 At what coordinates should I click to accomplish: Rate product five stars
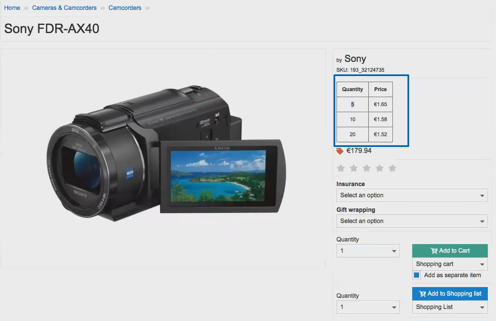click(x=392, y=168)
